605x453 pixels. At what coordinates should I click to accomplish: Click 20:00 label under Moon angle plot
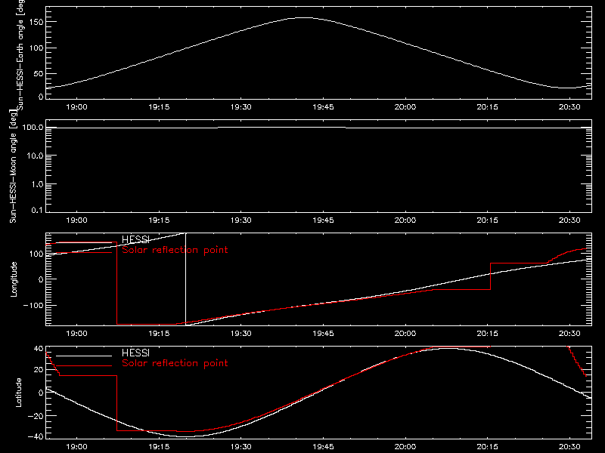(405, 220)
